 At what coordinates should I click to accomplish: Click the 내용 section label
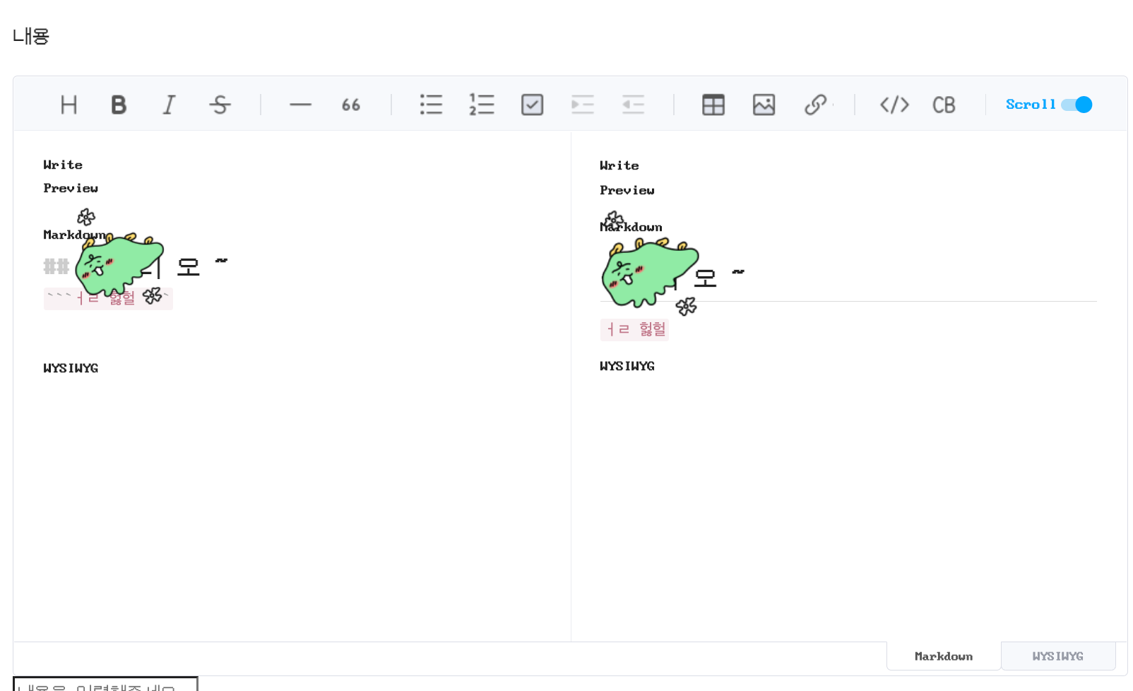31,36
